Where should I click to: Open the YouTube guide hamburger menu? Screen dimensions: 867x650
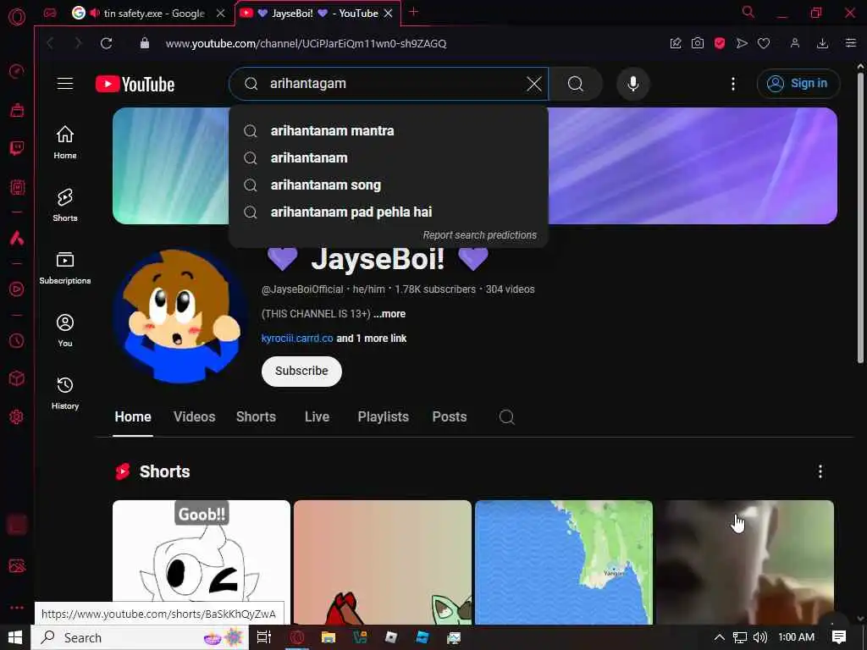[x=65, y=84]
